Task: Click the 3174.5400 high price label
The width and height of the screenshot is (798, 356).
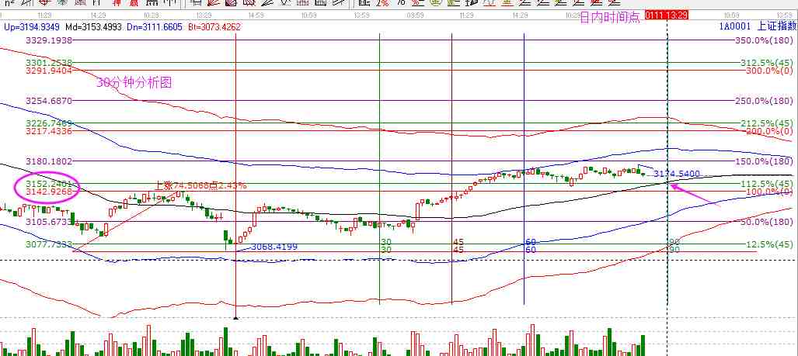Action: (x=677, y=174)
